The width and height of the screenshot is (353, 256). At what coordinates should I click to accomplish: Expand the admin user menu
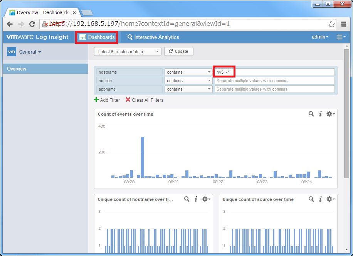pos(320,37)
